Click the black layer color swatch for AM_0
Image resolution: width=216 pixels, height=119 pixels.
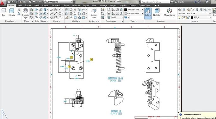[x=192, y=17]
